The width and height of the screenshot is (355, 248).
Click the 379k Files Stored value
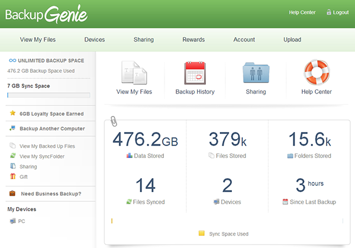pyautogui.click(x=227, y=139)
